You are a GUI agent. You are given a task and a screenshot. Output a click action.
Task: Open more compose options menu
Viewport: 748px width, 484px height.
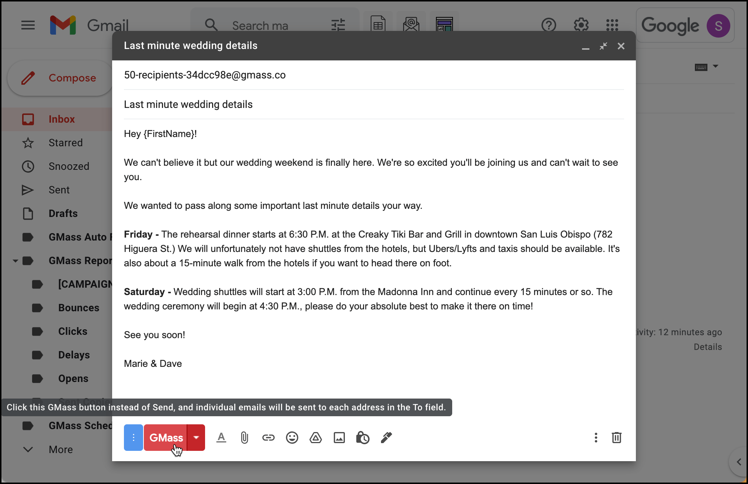click(x=596, y=438)
